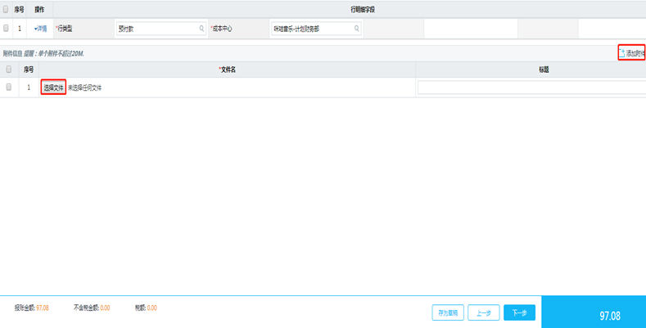Click the 序号 header next to 文件名
Image resolution: width=646 pixels, height=328 pixels.
[29, 70]
